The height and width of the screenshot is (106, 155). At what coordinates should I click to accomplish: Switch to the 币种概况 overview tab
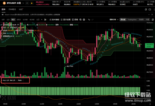click(12, 9)
